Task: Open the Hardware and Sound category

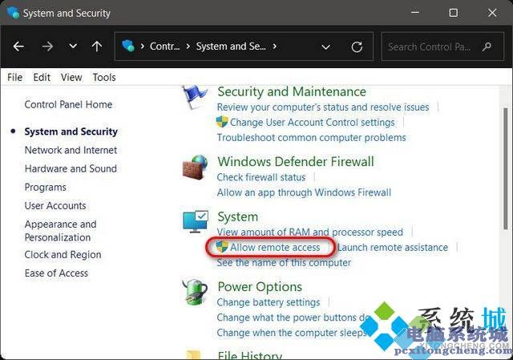Action: (71, 168)
